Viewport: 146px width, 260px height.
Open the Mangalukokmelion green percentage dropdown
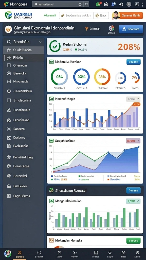click(133, 201)
